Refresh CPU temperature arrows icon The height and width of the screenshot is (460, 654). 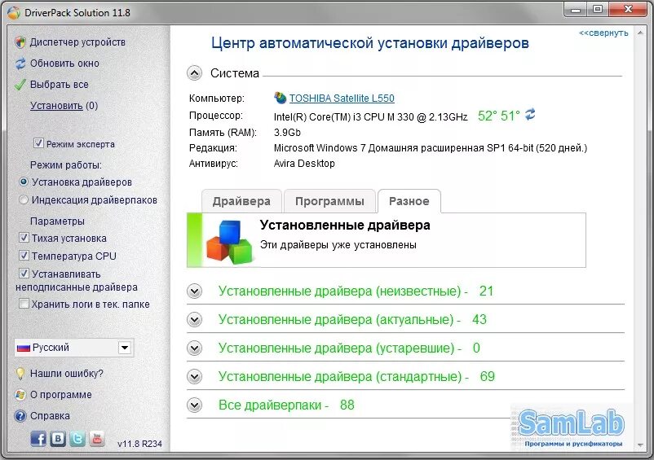(x=530, y=115)
